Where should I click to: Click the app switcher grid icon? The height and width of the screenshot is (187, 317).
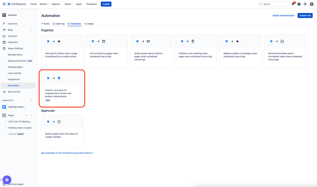point(3,4)
